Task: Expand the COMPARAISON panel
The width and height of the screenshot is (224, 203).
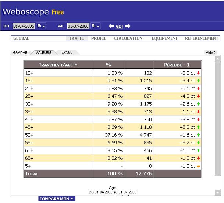Action: click(x=57, y=199)
